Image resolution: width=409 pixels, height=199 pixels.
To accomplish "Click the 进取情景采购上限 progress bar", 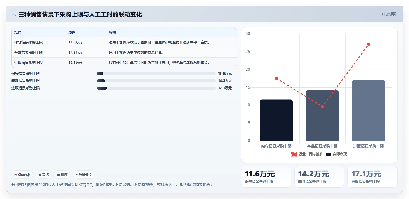I will point(156,88).
